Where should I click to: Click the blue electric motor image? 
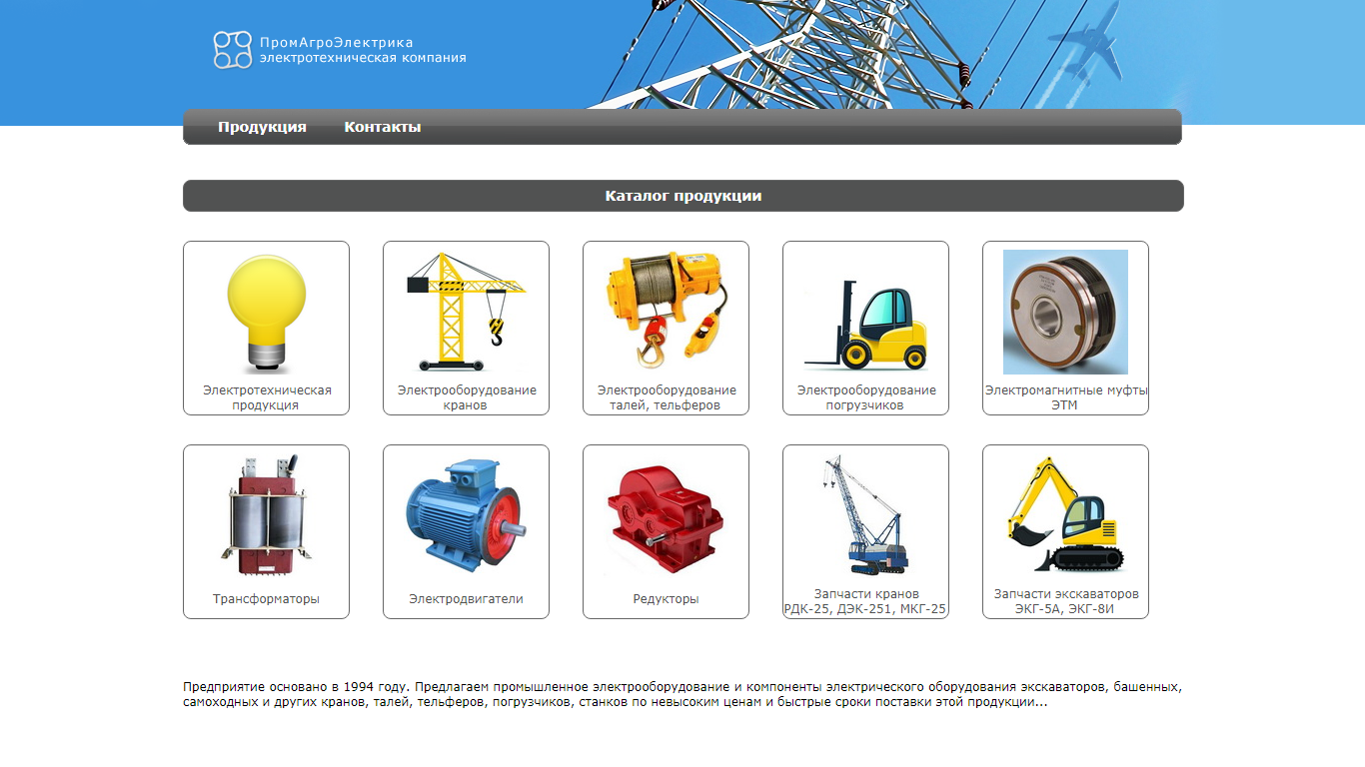[x=466, y=516]
